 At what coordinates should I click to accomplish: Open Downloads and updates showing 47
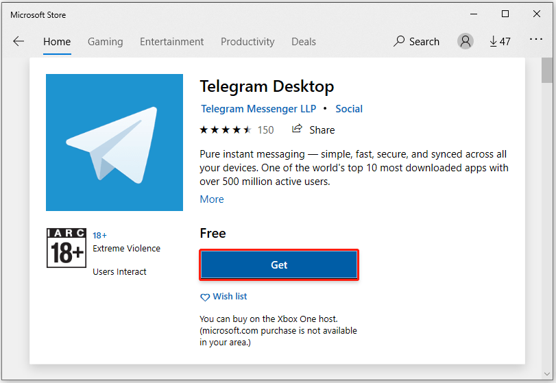coord(500,41)
